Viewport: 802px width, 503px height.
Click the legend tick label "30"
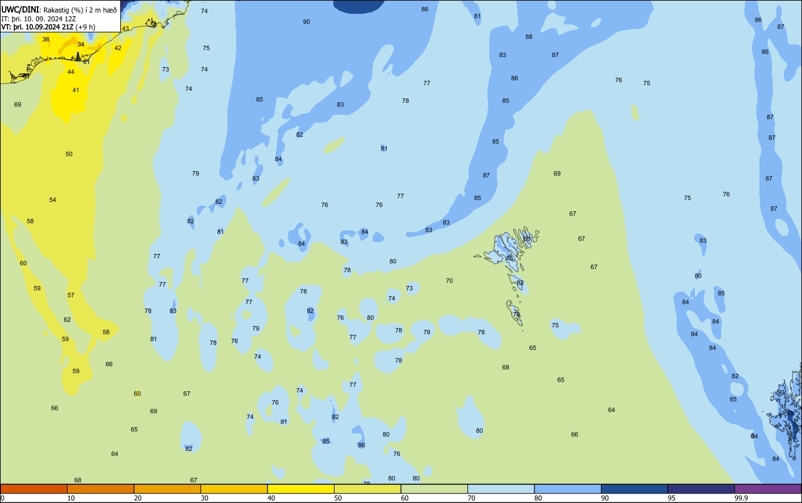pyautogui.click(x=204, y=498)
